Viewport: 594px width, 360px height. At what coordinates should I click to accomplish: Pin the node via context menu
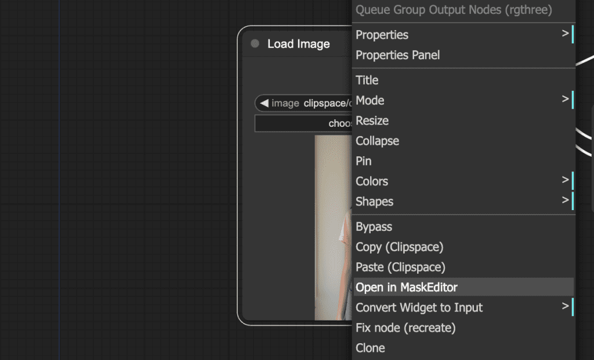pyautogui.click(x=463, y=161)
